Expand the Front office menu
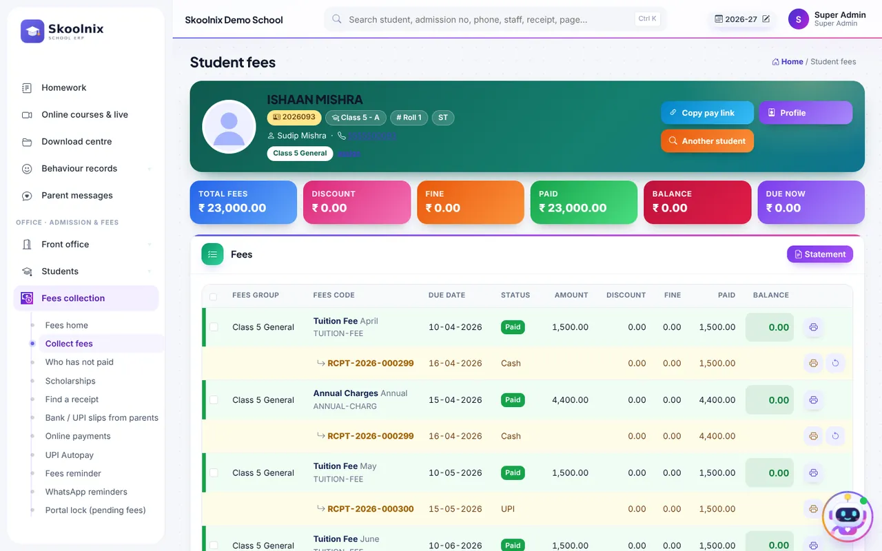The width and height of the screenshot is (882, 551). pyautogui.click(x=86, y=245)
